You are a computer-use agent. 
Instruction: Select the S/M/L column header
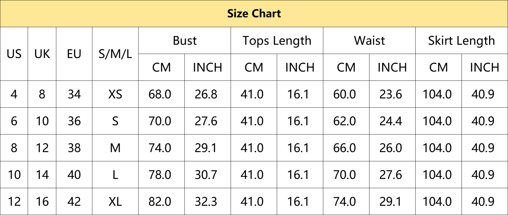115,54
